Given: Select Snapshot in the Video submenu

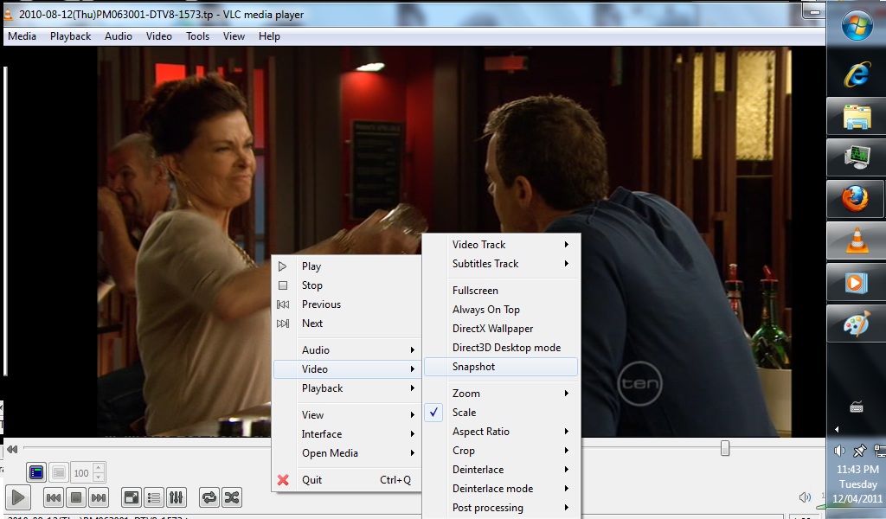Looking at the screenshot, I should (474, 367).
